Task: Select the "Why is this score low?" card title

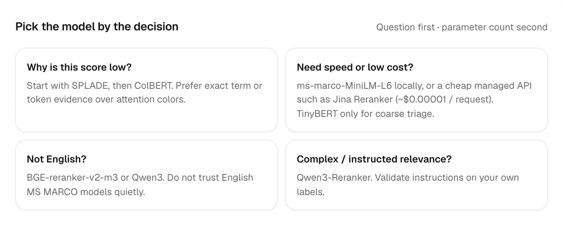Action: point(79,68)
